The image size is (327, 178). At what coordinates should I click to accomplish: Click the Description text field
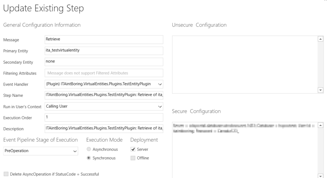tap(104, 128)
